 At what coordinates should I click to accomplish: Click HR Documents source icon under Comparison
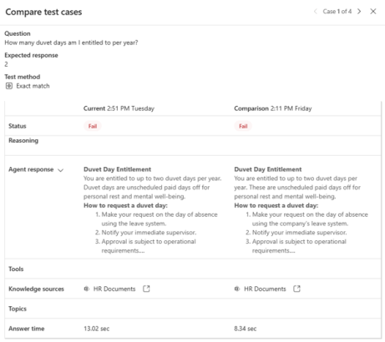pyautogui.click(x=237, y=289)
